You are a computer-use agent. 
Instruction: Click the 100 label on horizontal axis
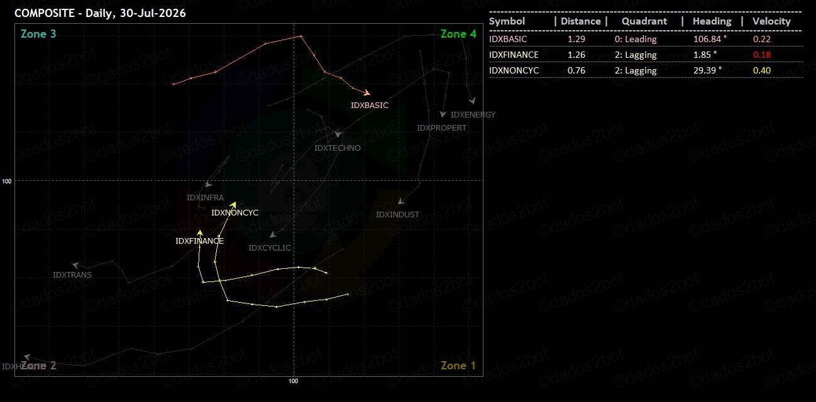pyautogui.click(x=294, y=381)
